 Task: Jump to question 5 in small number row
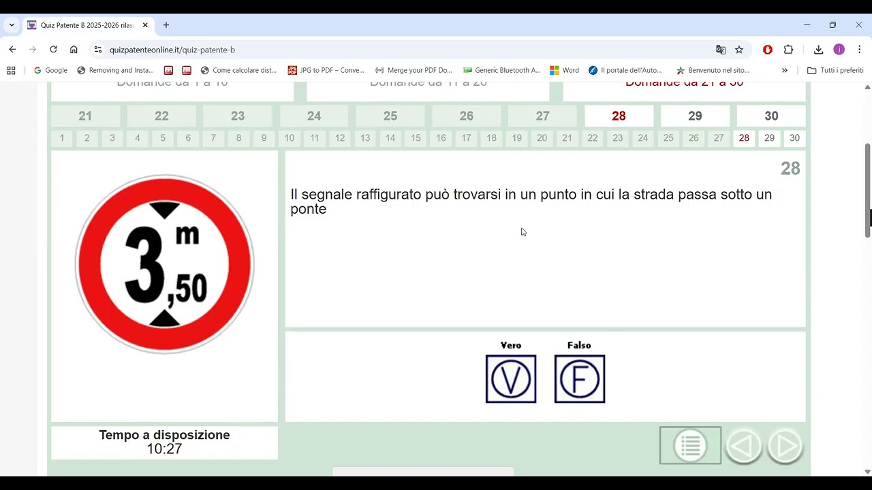point(163,138)
